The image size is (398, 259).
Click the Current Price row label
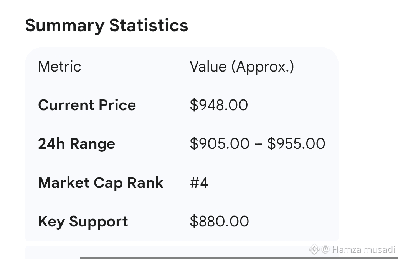tap(87, 105)
